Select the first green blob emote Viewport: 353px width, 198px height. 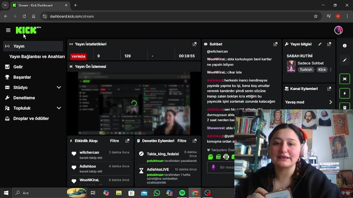[211, 157]
